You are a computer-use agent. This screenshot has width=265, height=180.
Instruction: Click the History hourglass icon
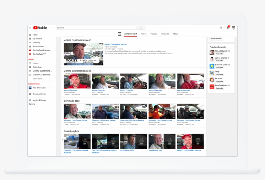(x=30, y=63)
